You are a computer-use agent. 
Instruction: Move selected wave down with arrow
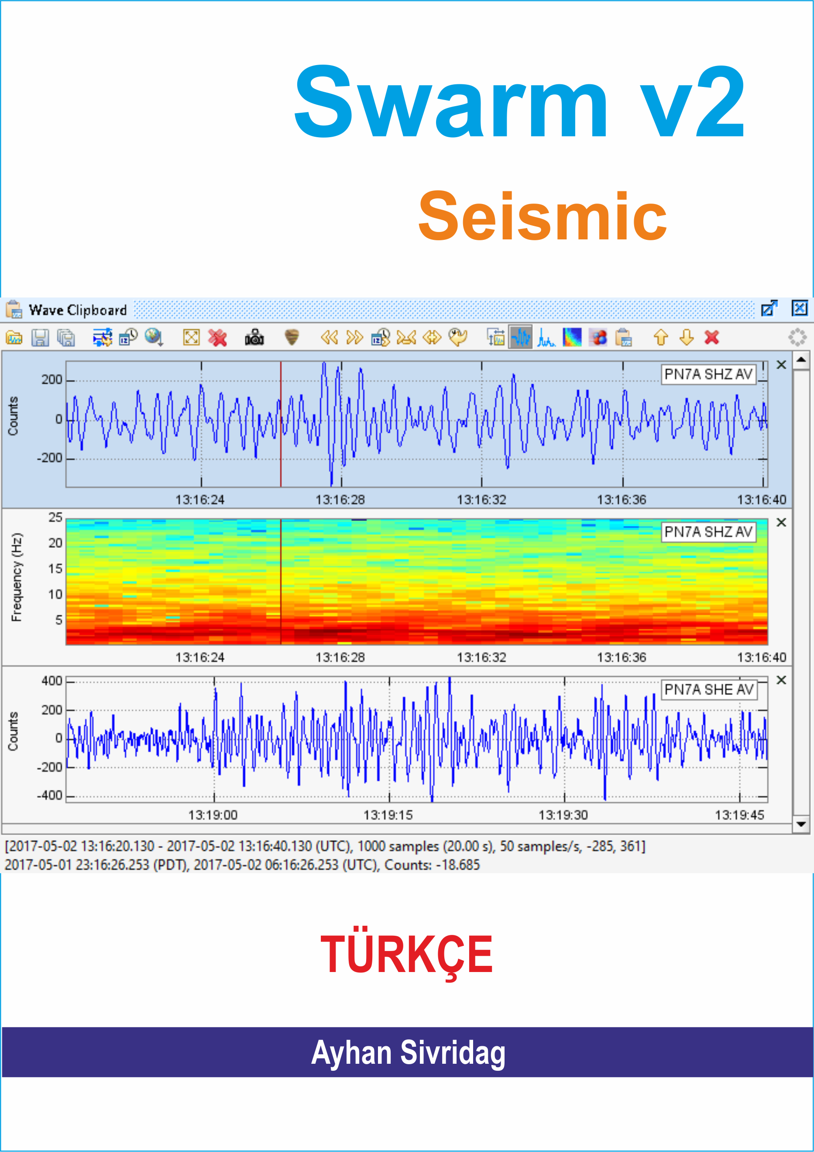687,338
